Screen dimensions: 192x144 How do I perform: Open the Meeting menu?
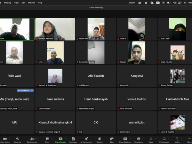coord(7,3)
